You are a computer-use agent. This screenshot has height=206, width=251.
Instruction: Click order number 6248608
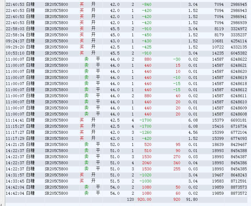click(239, 114)
